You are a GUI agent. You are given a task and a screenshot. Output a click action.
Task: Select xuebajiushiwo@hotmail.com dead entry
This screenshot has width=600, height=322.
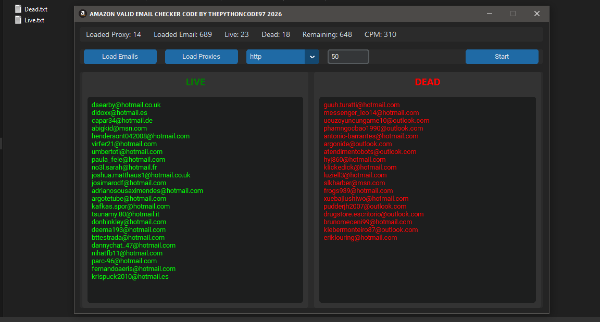[366, 199]
